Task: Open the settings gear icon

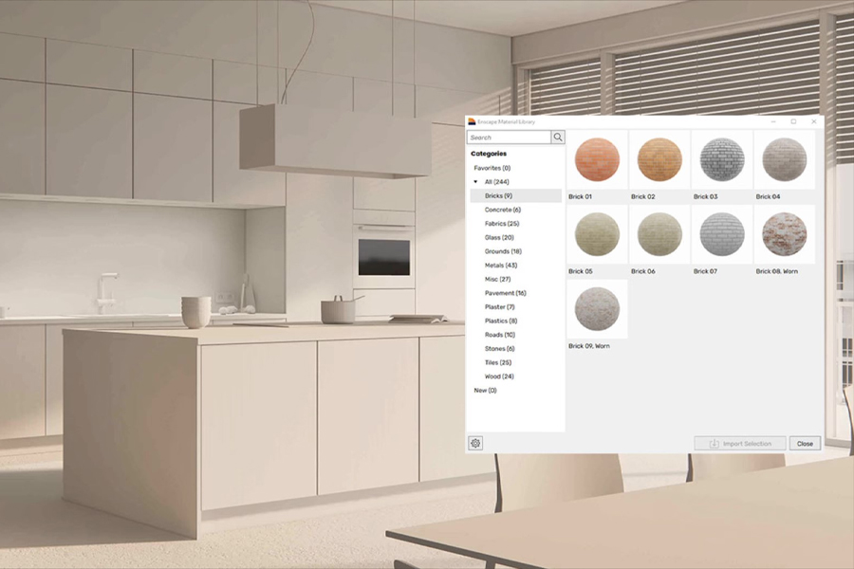Action: click(475, 443)
